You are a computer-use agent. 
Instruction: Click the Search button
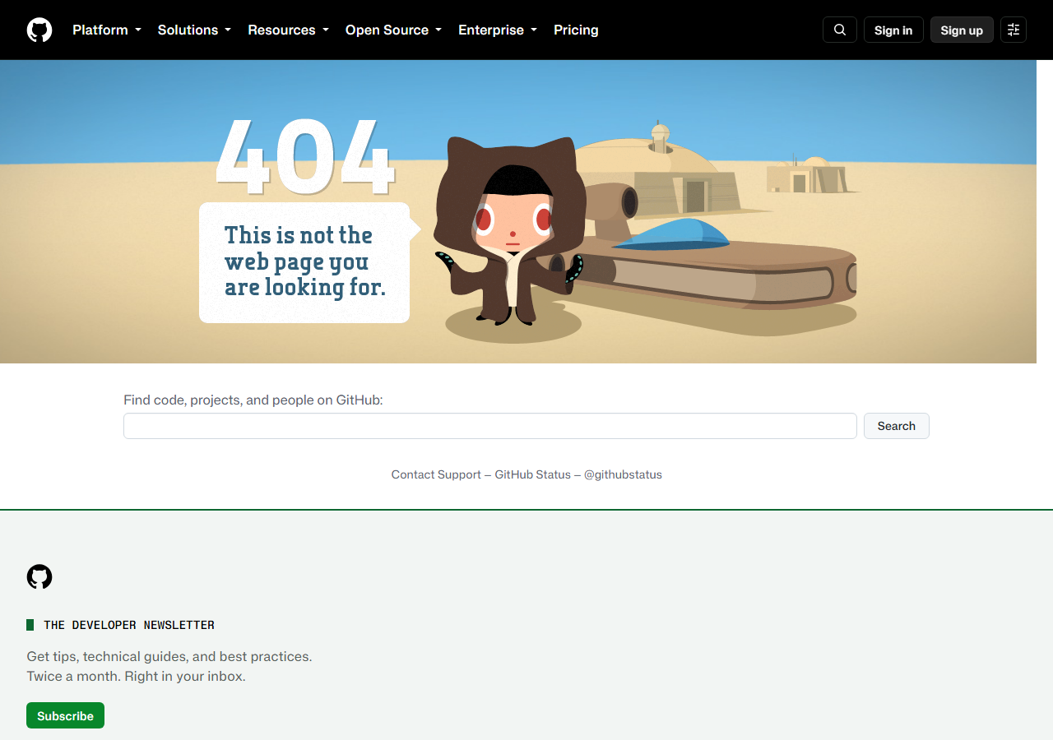(897, 426)
